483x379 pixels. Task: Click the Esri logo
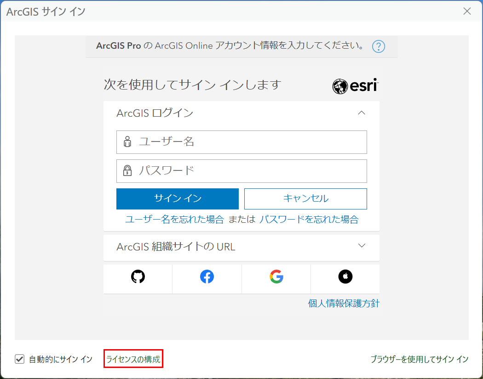pos(356,86)
